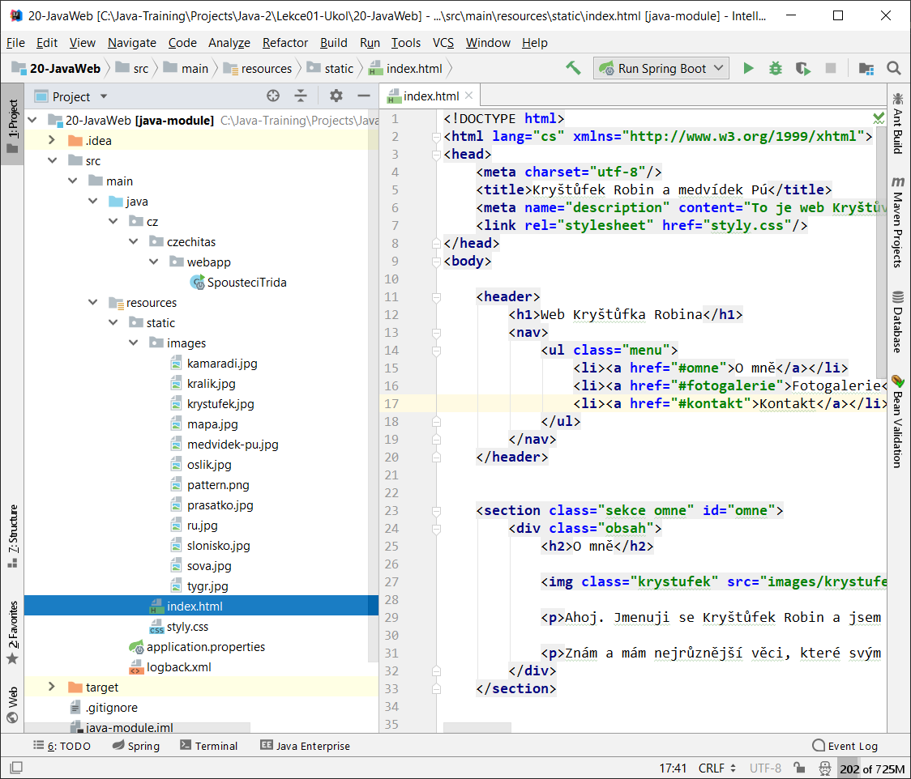Click the scroll-from-source crosshair in Project panel
Screen dimensions: 911x779
[272, 96]
